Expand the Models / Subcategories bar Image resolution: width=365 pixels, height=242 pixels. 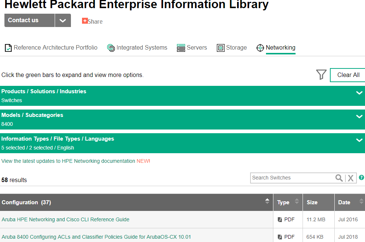point(182,120)
